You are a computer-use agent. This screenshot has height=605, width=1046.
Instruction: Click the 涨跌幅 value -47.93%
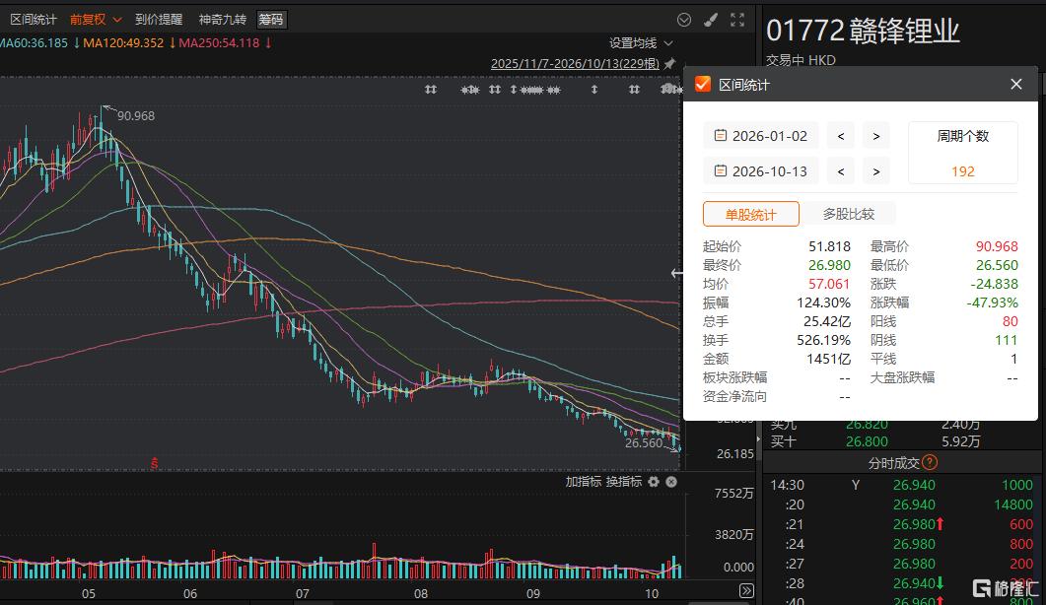point(992,302)
